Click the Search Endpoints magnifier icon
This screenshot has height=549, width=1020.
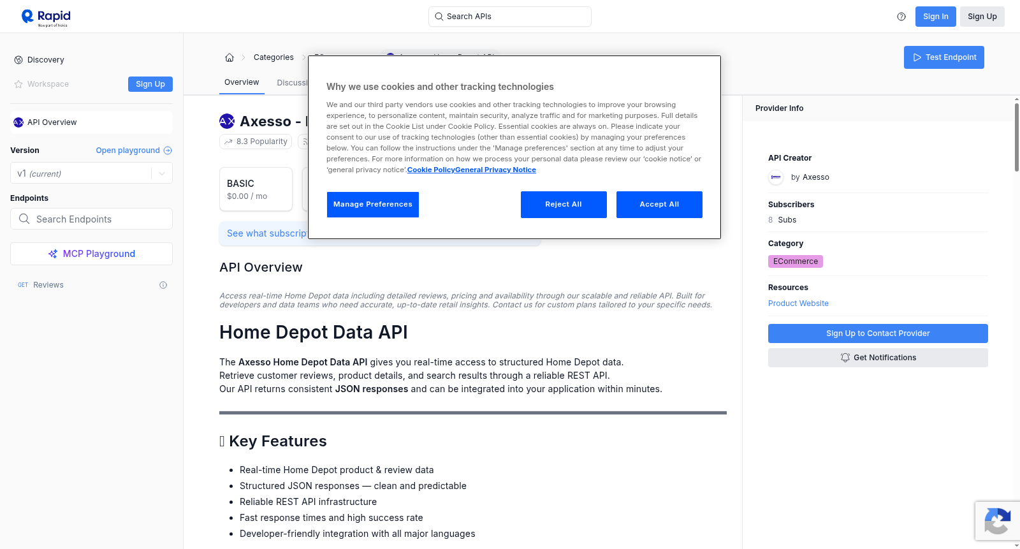24,219
